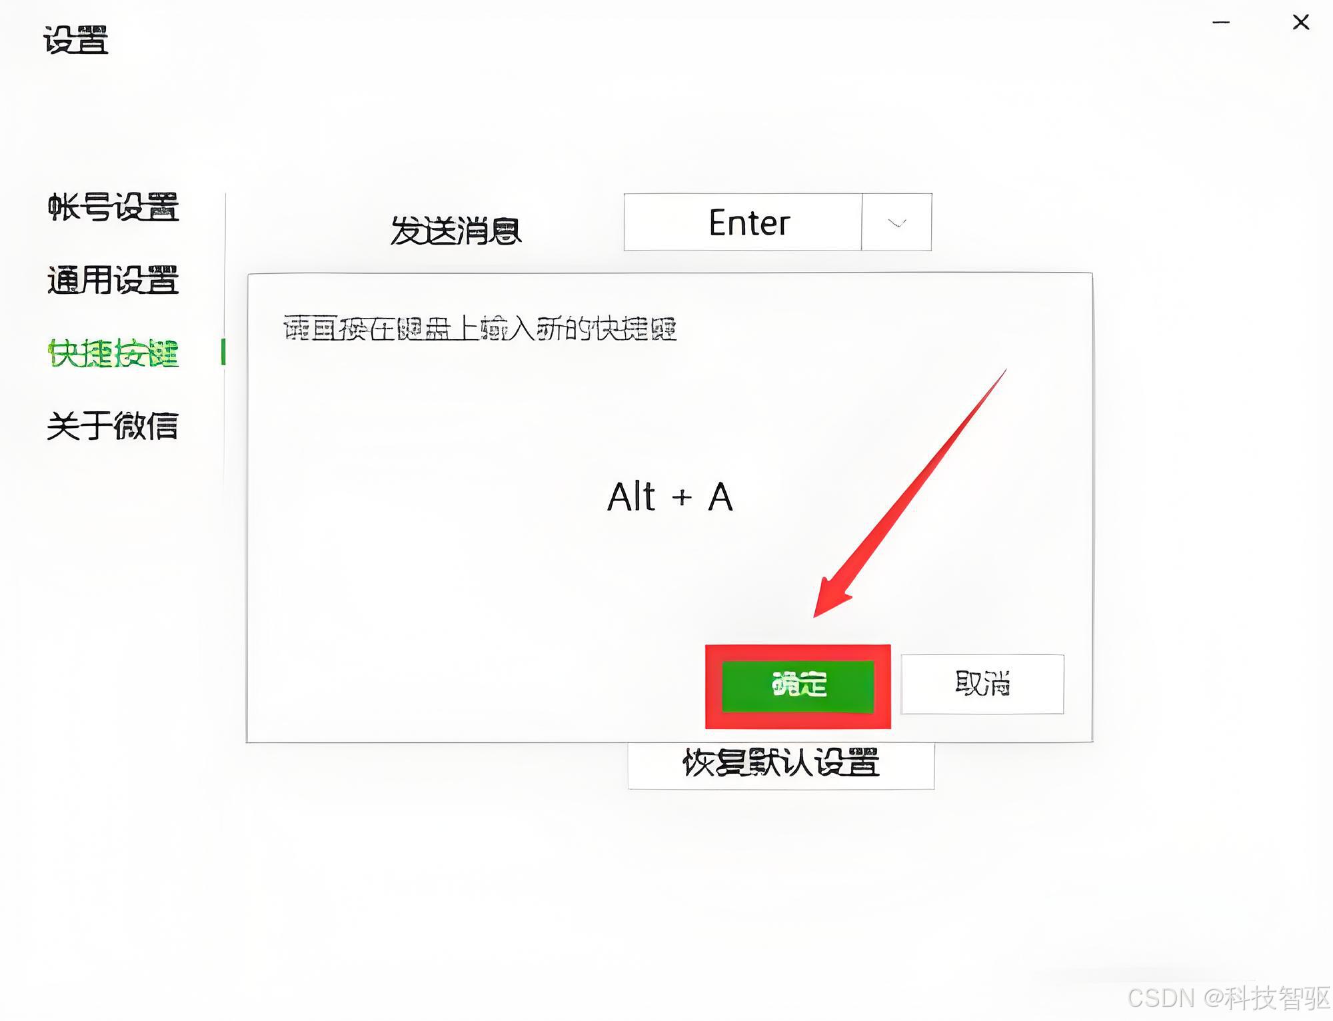
Task: Click the shortcut dialog instruction text
Action: pyautogui.click(x=480, y=328)
